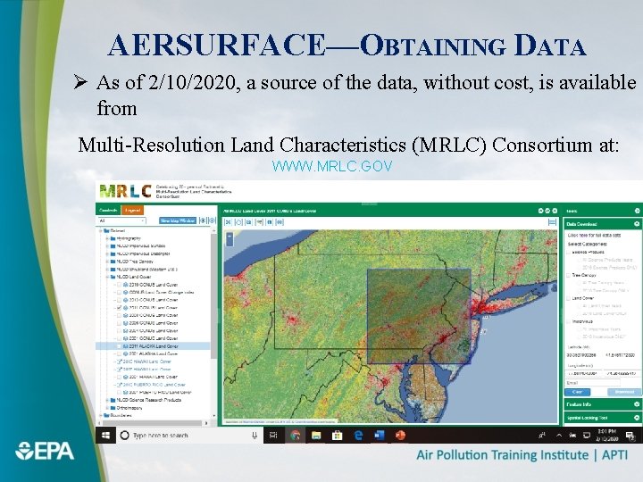
Task: Click the Hydrography folder icon
Action: 113,238
